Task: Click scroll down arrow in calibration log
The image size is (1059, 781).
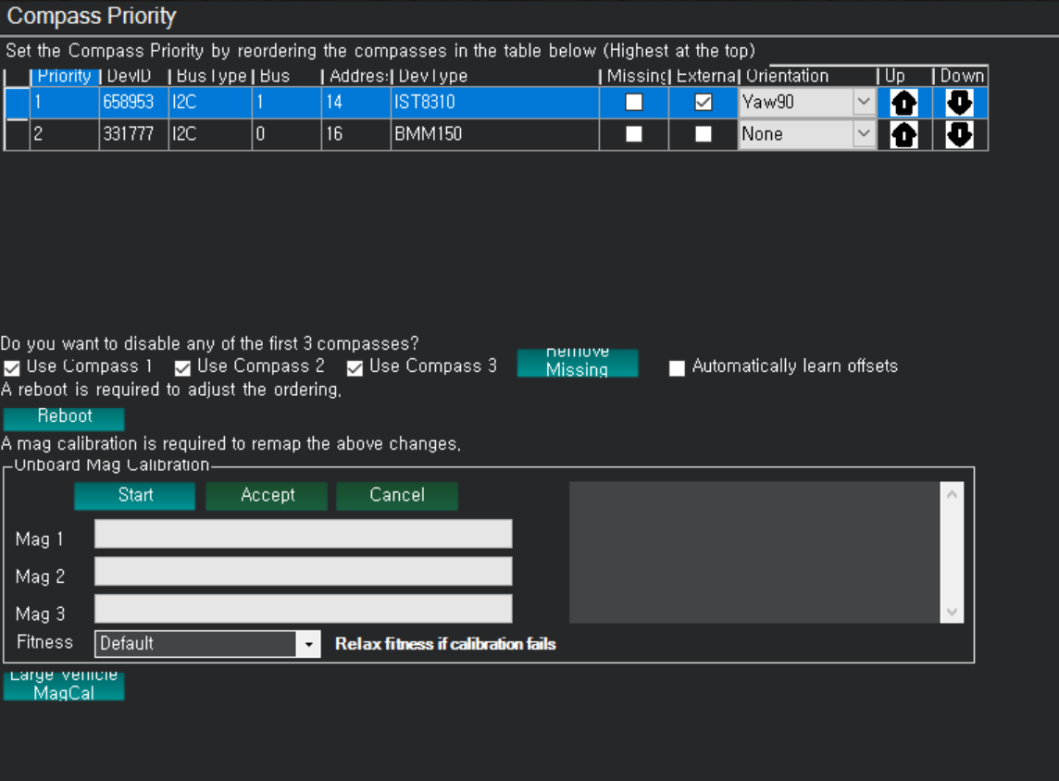Action: [x=952, y=612]
